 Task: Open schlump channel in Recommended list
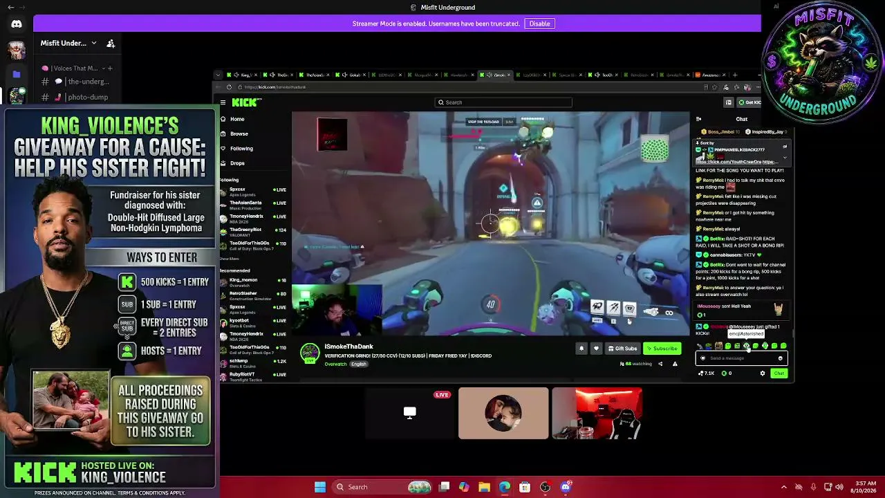(x=253, y=363)
